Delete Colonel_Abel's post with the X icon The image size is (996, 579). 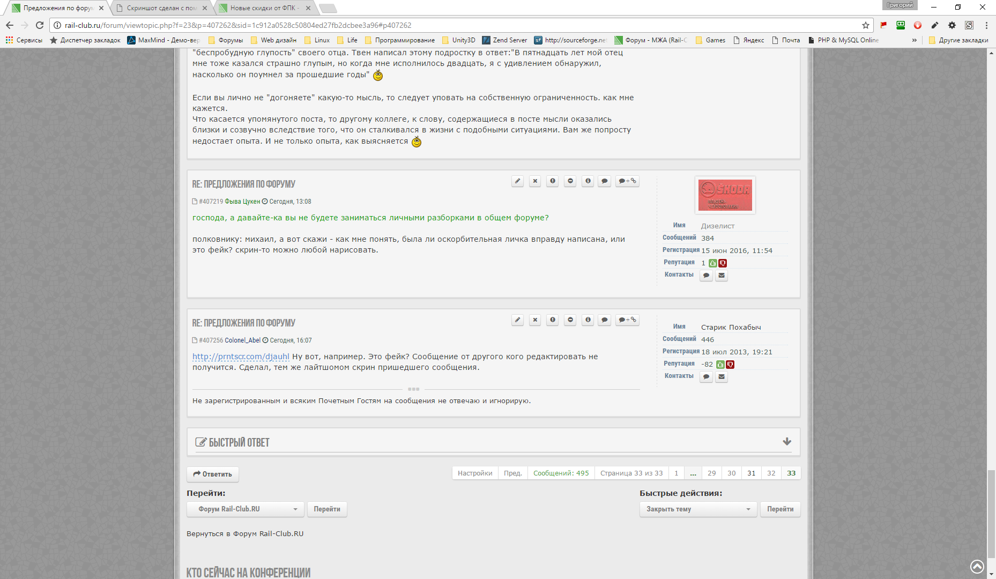tap(535, 320)
